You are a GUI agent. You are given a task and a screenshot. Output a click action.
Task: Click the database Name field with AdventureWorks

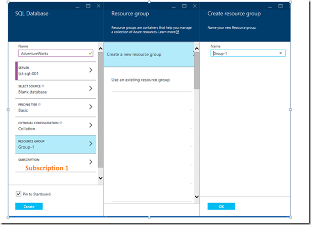(56, 53)
